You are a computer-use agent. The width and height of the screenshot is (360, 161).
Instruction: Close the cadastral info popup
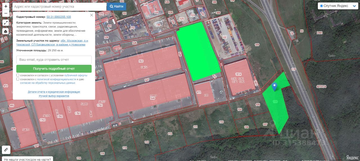pyautogui.click(x=91, y=15)
